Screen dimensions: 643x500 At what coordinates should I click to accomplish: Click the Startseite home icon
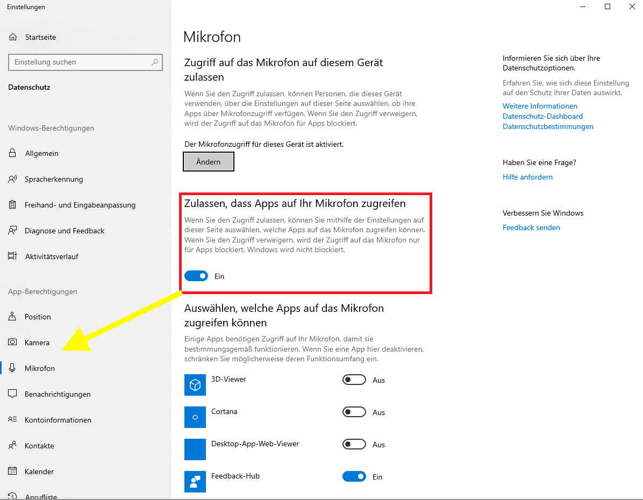pos(13,37)
